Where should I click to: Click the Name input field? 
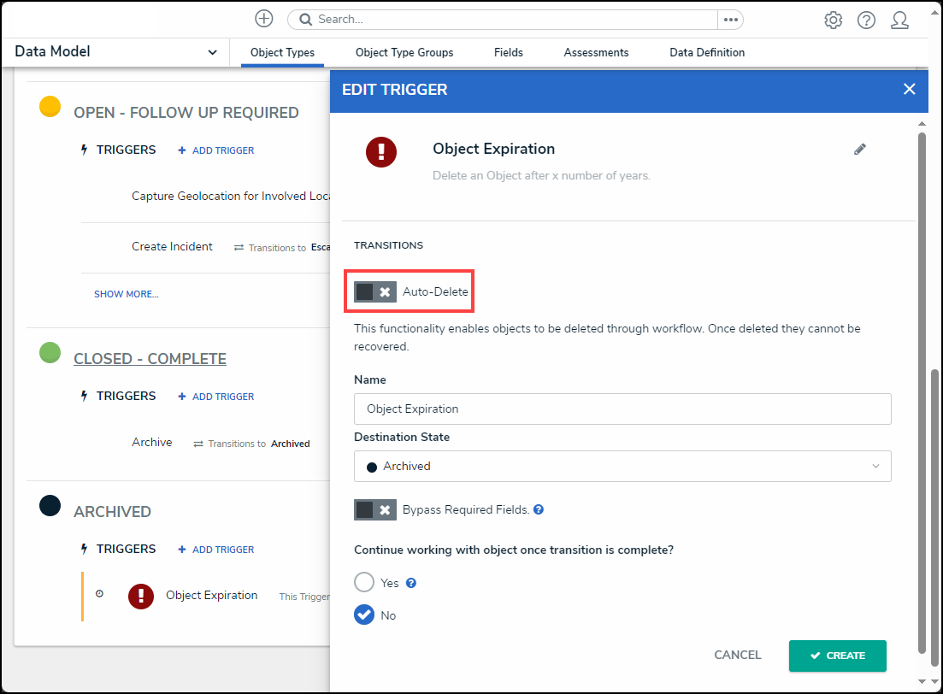622,409
